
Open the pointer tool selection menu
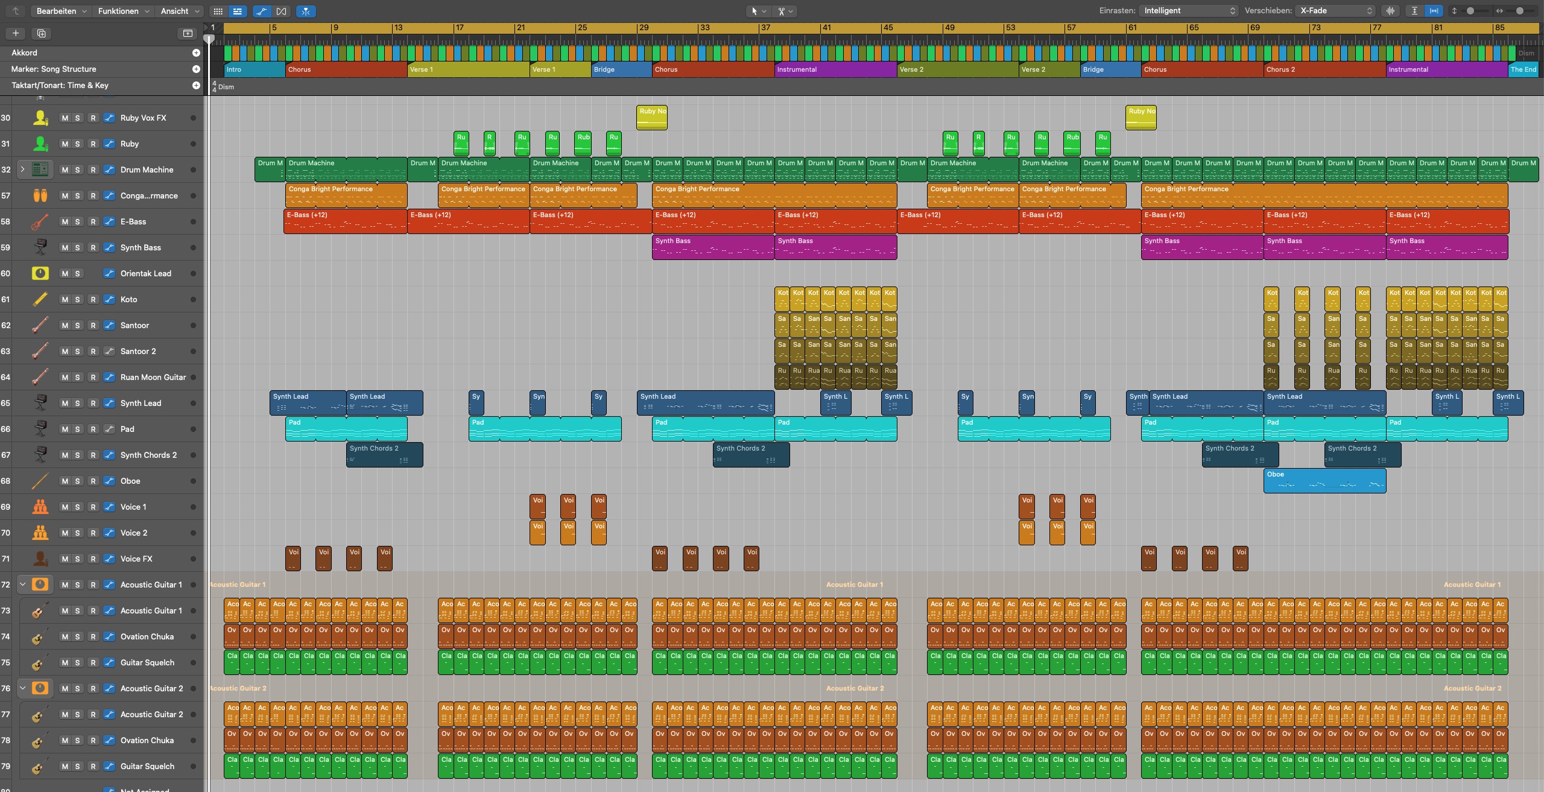click(x=758, y=11)
